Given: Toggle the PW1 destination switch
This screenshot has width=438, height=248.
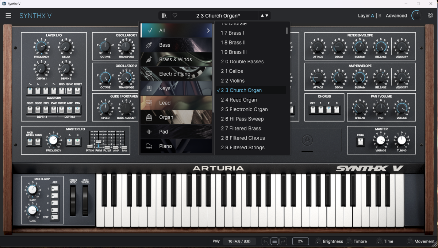Looking at the screenshot, I should point(46,109).
